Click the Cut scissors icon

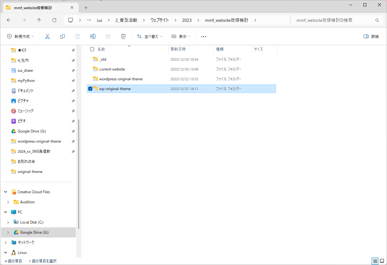pos(47,36)
